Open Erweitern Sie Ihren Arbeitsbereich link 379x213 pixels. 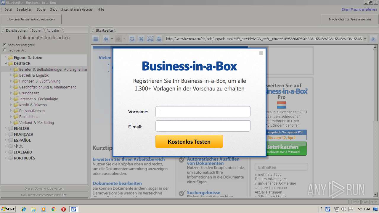coord(129,159)
